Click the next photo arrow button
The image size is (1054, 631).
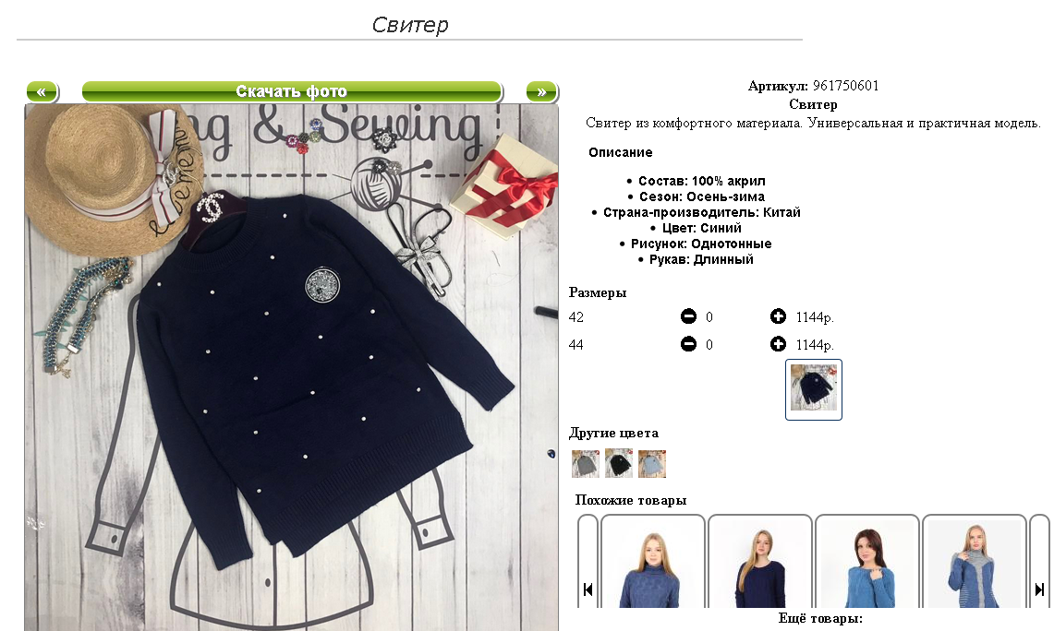tap(542, 92)
